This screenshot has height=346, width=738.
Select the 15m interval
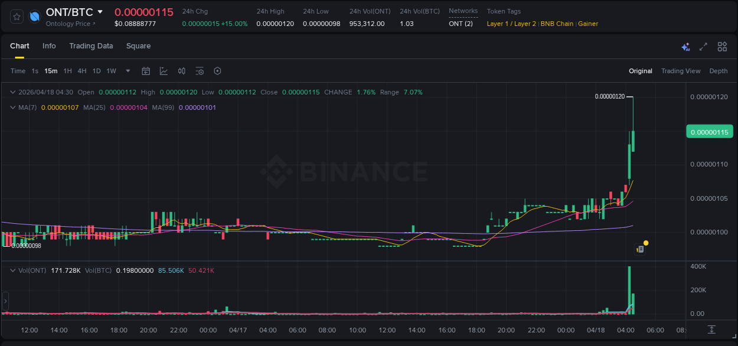[x=51, y=71]
